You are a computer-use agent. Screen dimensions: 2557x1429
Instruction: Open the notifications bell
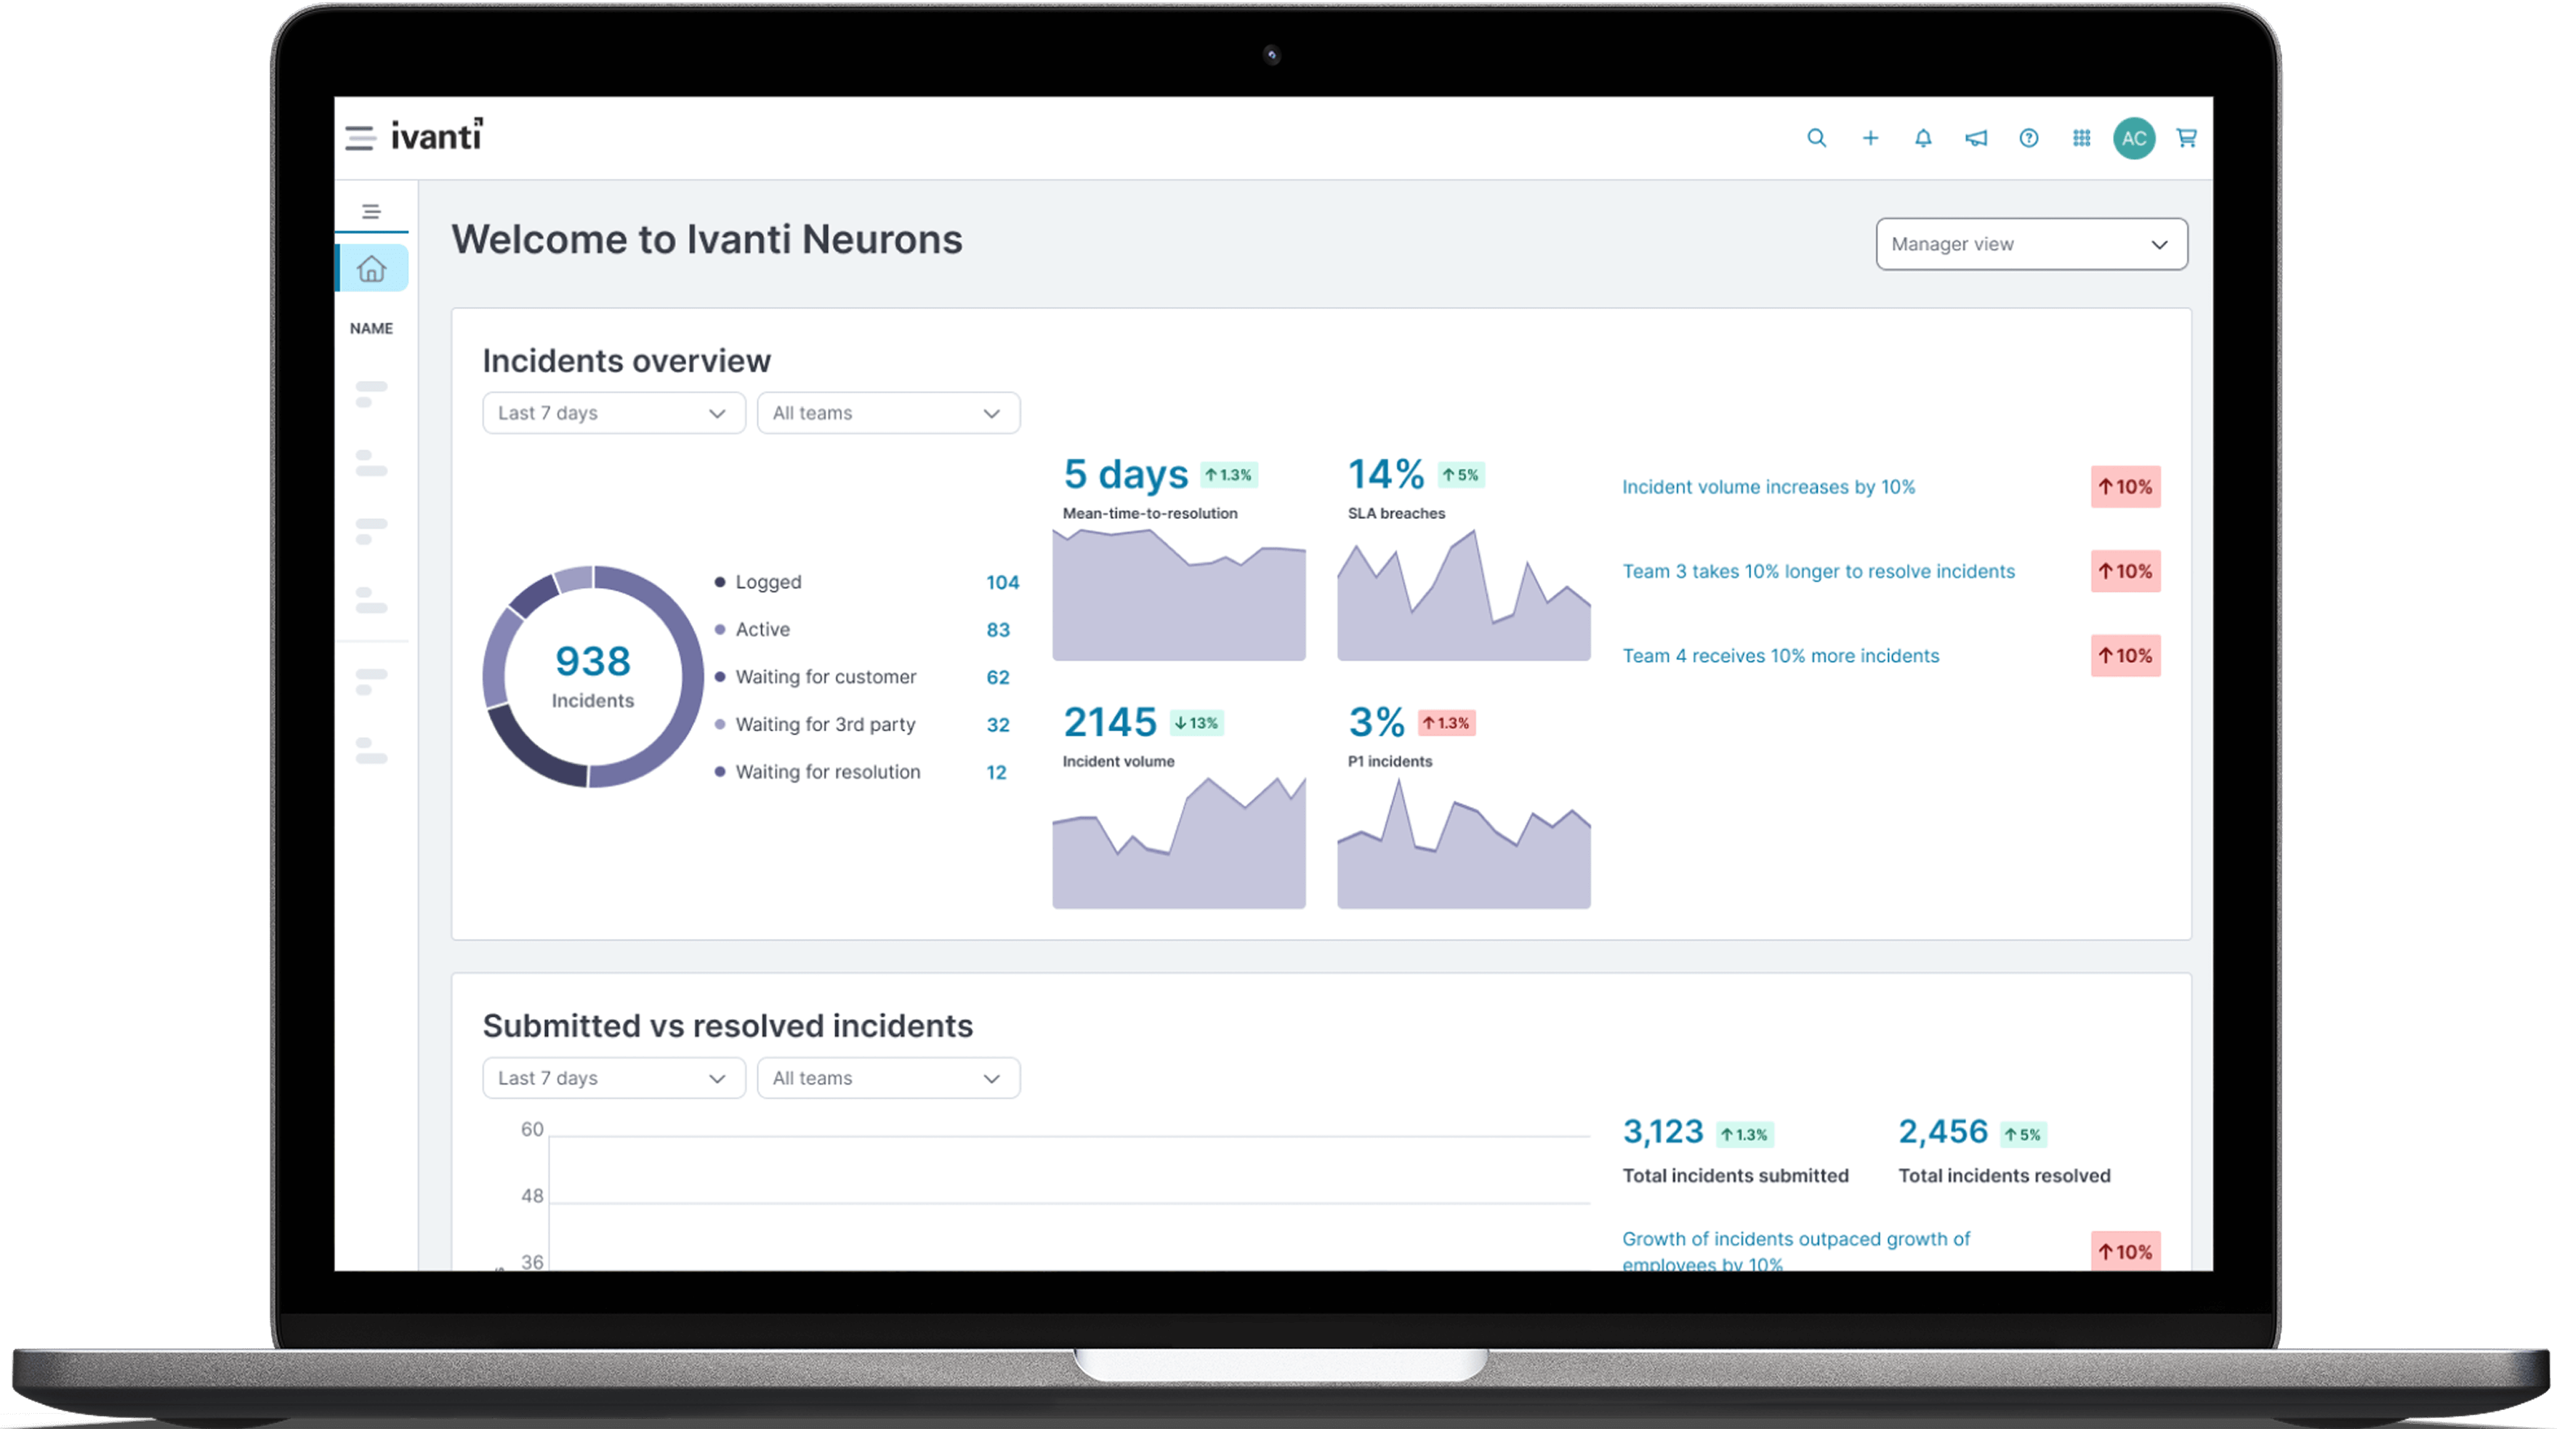[1922, 138]
